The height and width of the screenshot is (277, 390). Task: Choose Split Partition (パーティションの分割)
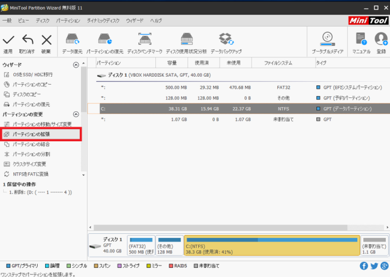(x=27, y=154)
